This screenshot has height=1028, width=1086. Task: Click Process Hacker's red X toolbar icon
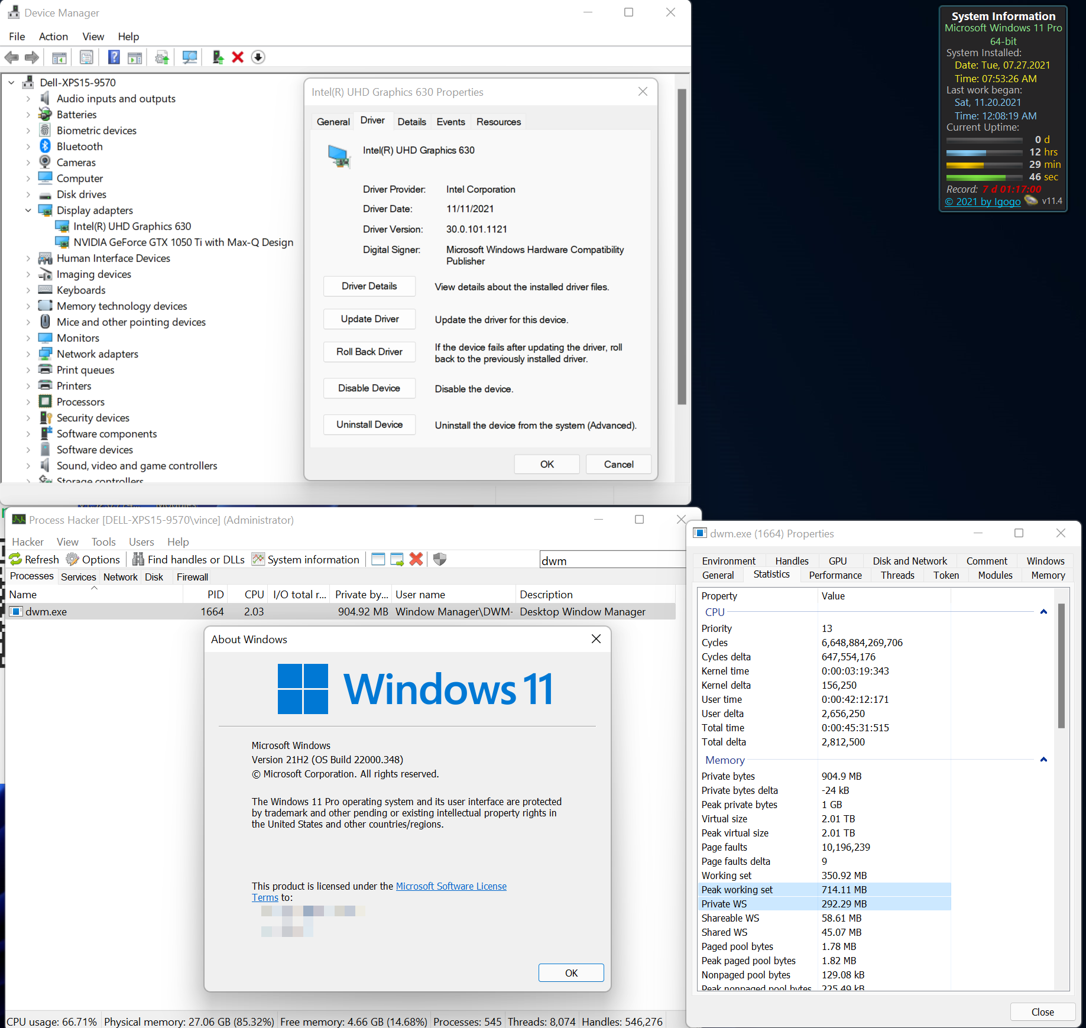pos(416,559)
